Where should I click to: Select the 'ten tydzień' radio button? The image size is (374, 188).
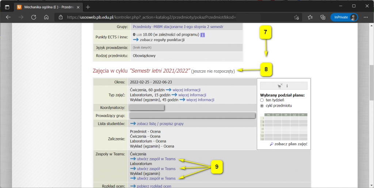coord(262,100)
